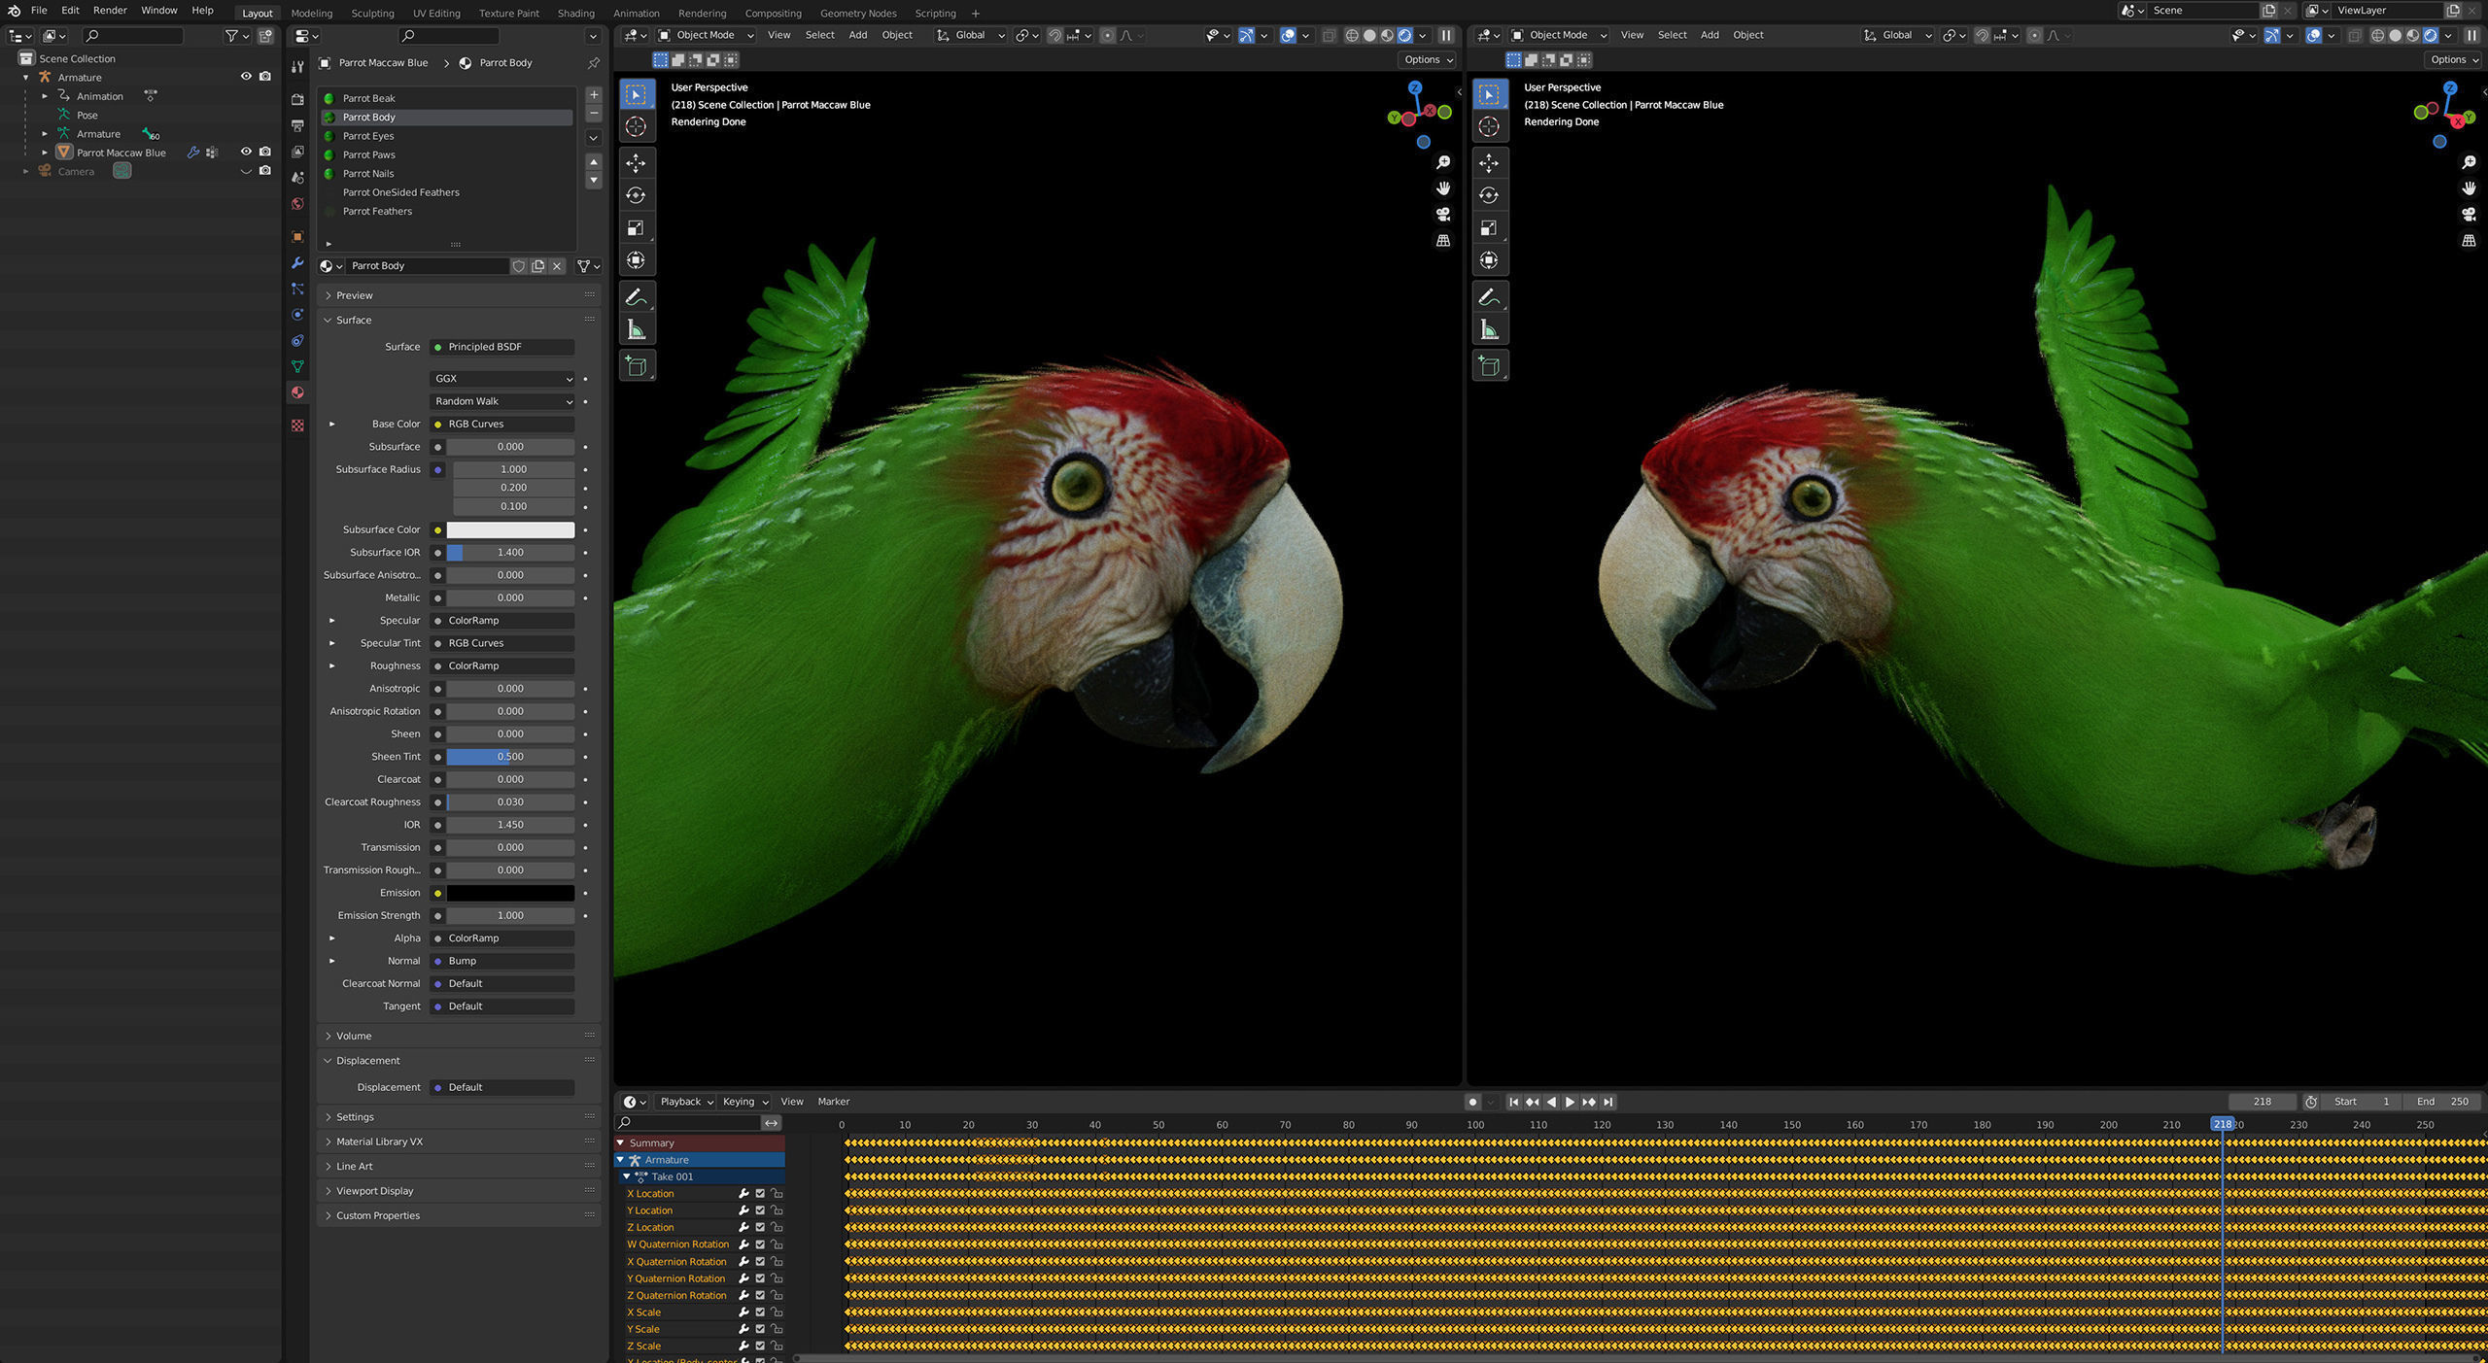This screenshot has width=2488, height=1363.
Task: Lock the Z Location channel
Action: [777, 1228]
